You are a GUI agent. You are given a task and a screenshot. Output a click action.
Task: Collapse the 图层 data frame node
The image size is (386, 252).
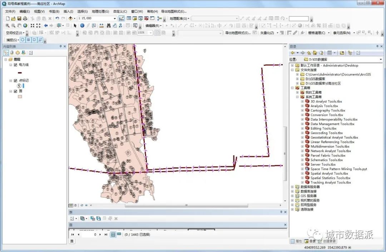[6, 59]
